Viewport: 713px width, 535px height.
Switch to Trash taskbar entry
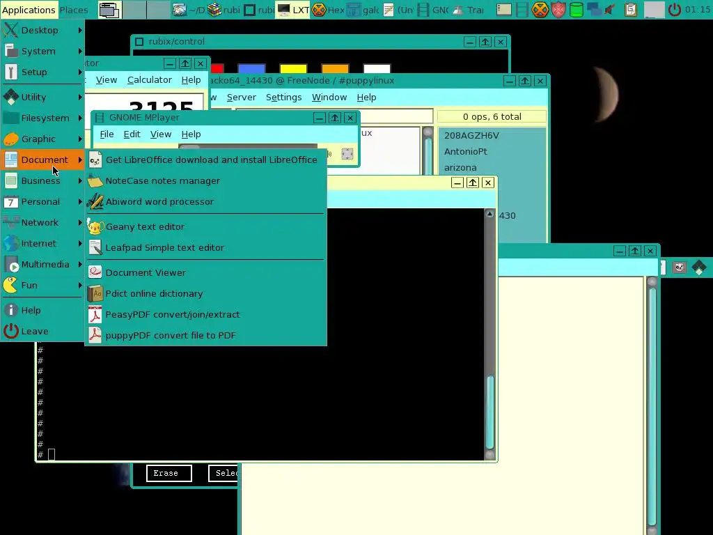pyautogui.click(x=467, y=10)
